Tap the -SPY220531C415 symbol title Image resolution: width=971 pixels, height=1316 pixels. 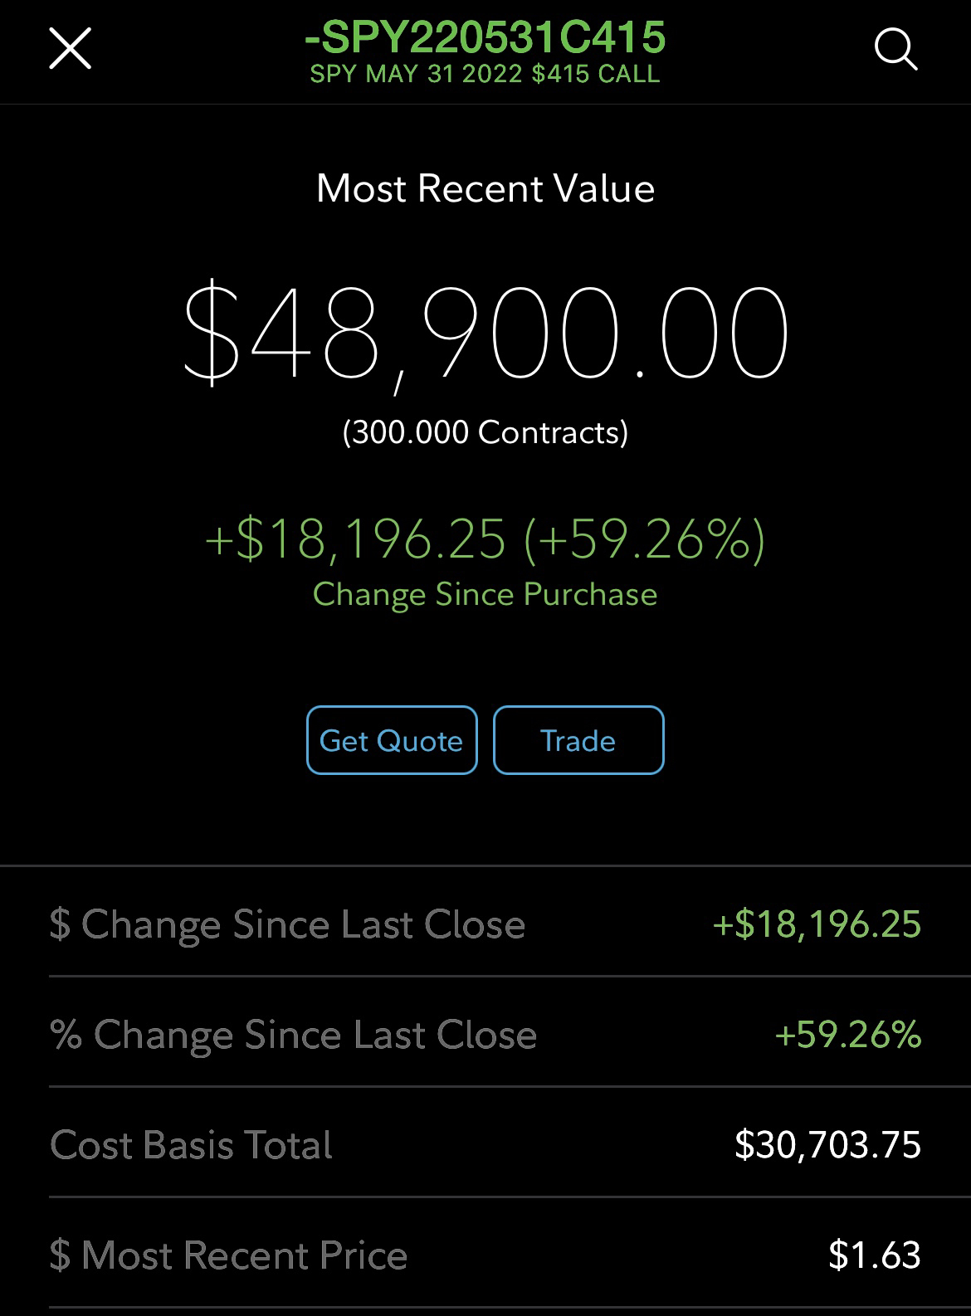pyautogui.click(x=486, y=37)
